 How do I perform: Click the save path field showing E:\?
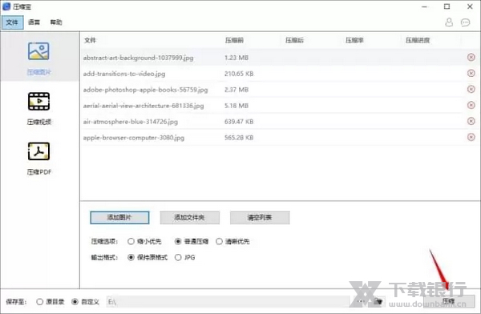pyautogui.click(x=228, y=302)
